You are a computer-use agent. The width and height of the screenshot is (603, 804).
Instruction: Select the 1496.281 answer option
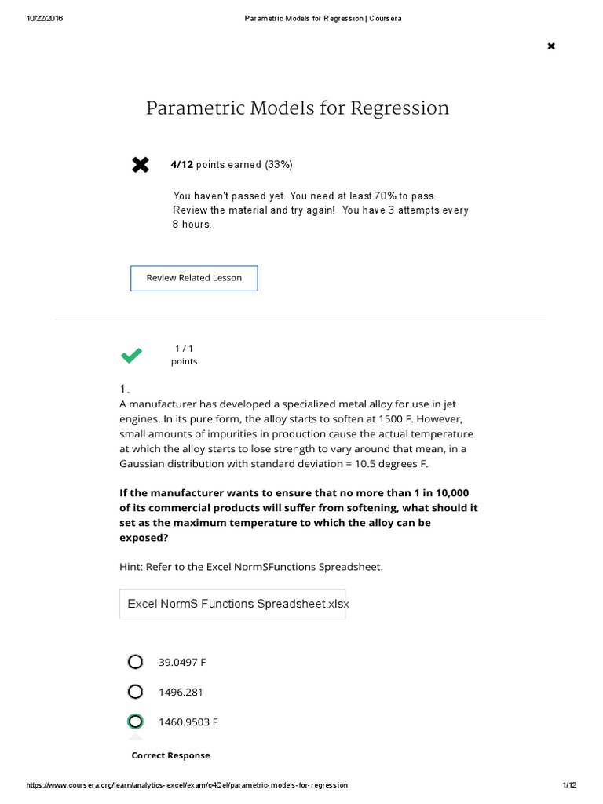click(x=135, y=692)
